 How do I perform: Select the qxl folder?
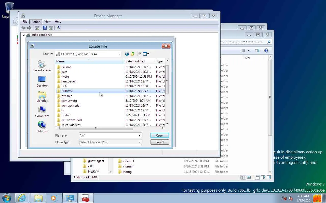coord(63,110)
